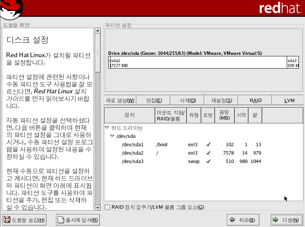The width and height of the screenshot is (305, 227).
Task: Click the format checkmark for /dev/sda3
Action: click(208, 161)
